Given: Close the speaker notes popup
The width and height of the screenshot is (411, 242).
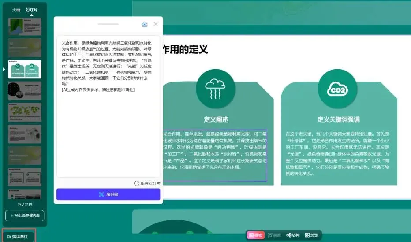Looking at the screenshot, I should click(x=156, y=24).
